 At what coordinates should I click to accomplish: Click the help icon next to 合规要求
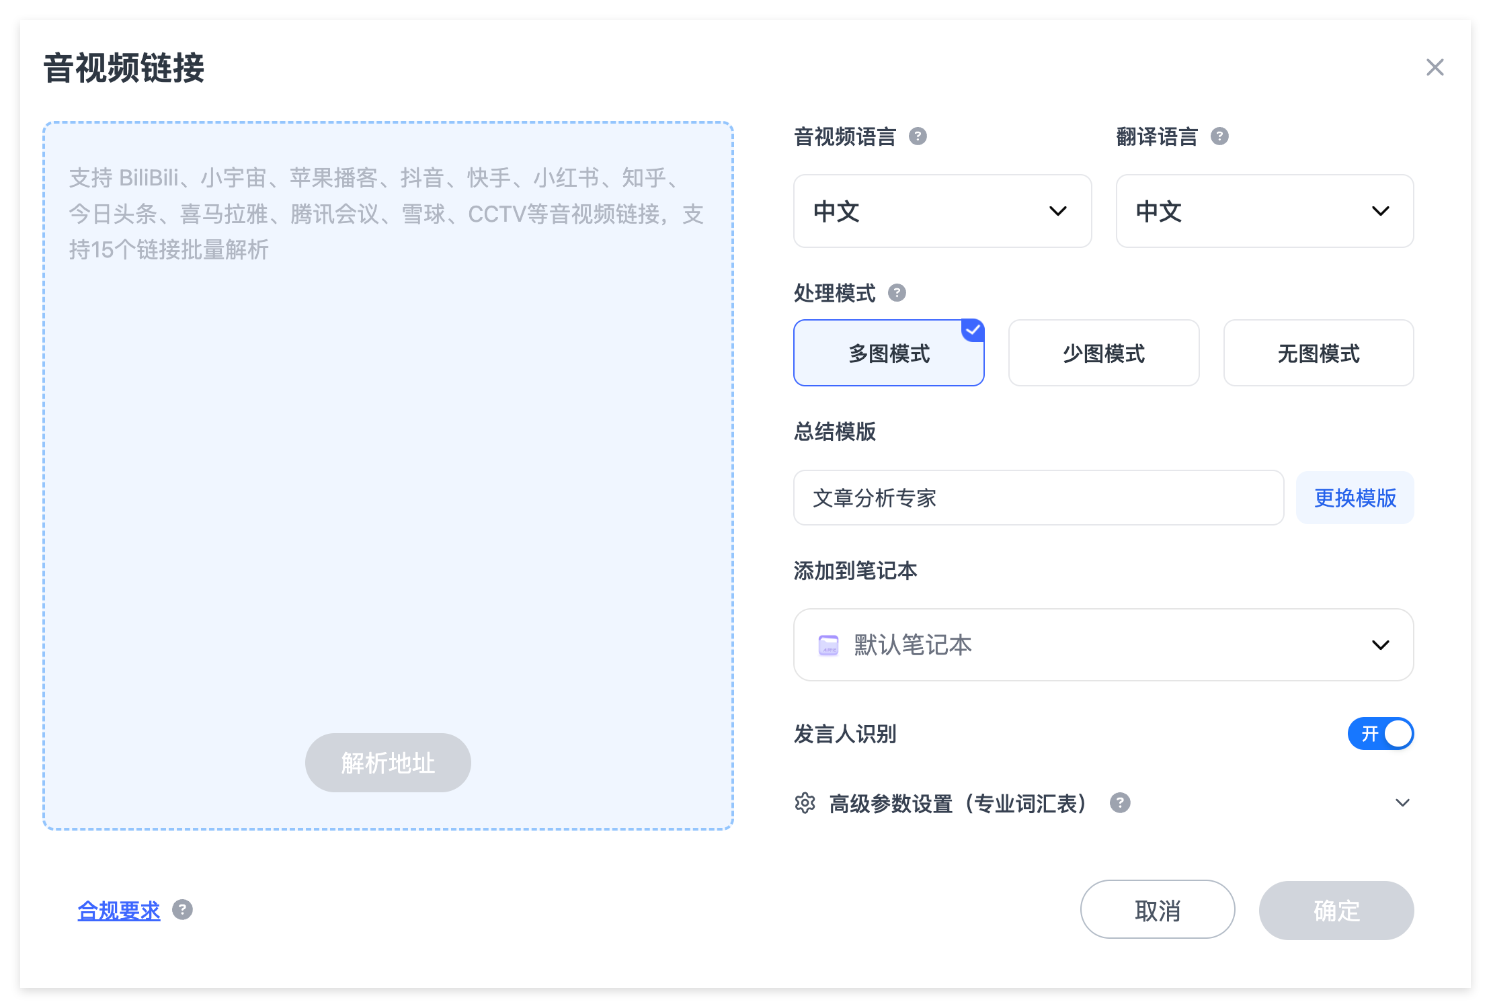click(x=182, y=910)
